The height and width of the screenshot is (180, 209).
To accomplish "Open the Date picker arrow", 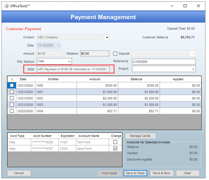I will coord(58,46).
